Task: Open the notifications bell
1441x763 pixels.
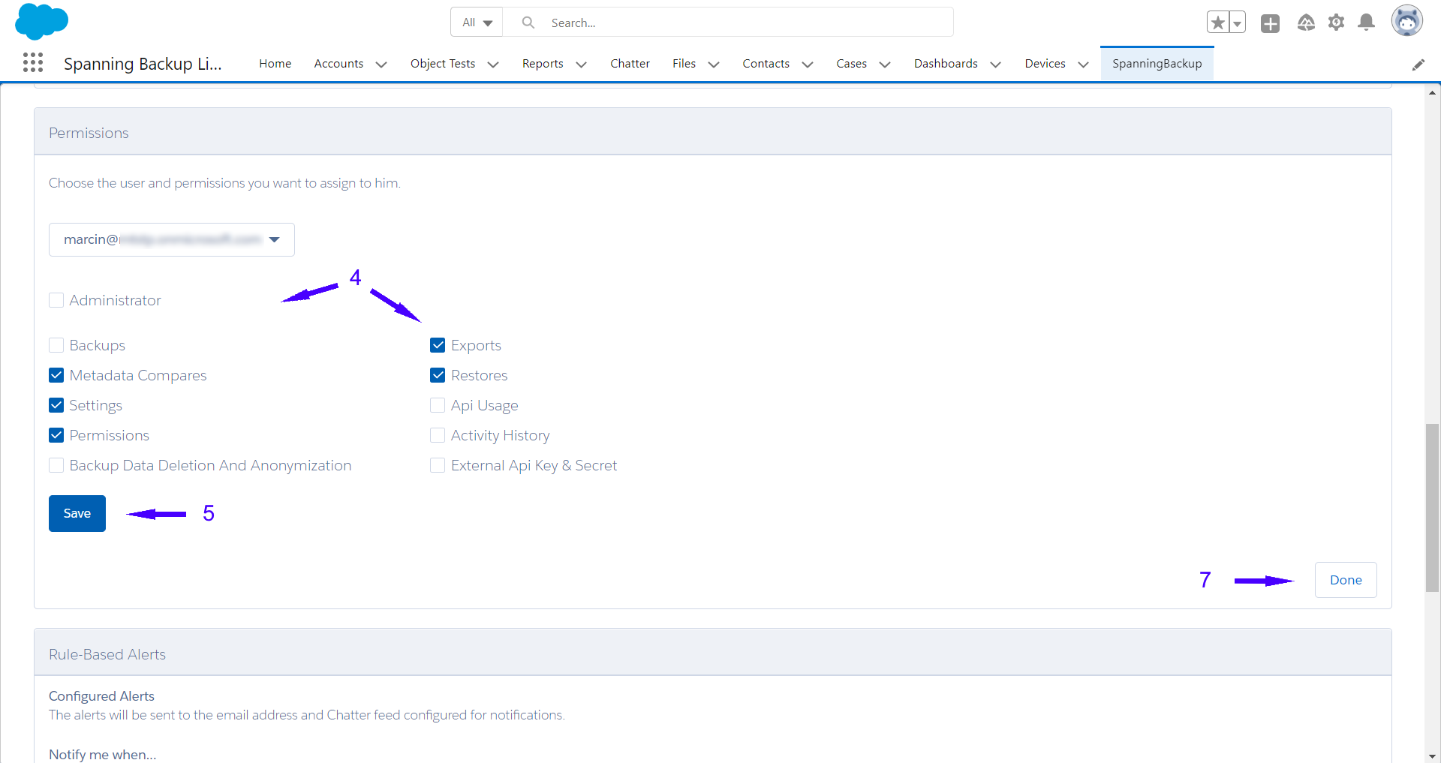Action: pos(1367,23)
